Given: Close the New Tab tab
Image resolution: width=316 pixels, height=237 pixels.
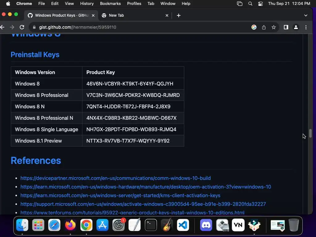Looking at the screenshot, I should tap(167, 15).
